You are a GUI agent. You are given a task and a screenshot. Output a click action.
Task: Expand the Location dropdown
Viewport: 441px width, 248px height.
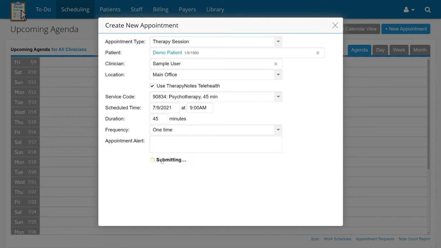(x=278, y=75)
